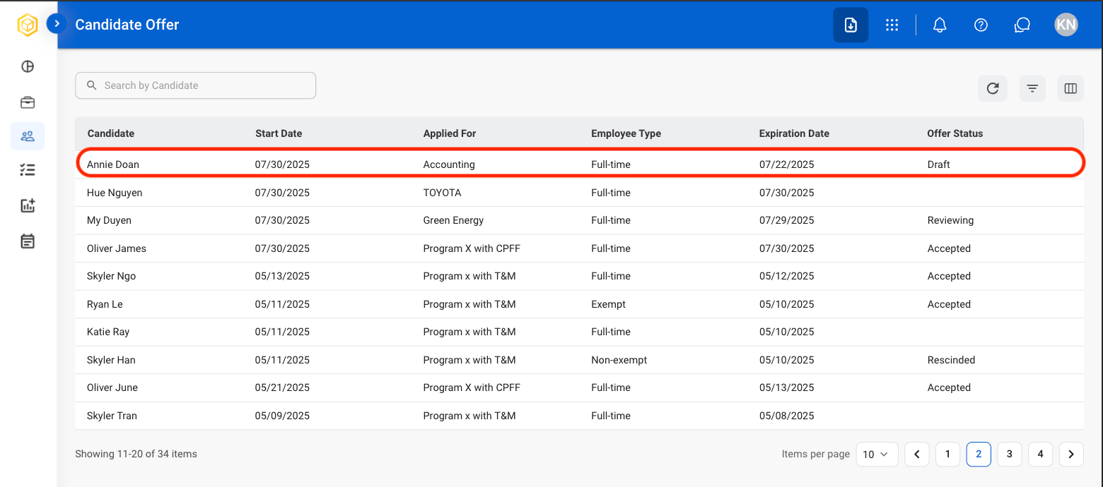
Task: Go to next page arrow
Action: [1072, 454]
